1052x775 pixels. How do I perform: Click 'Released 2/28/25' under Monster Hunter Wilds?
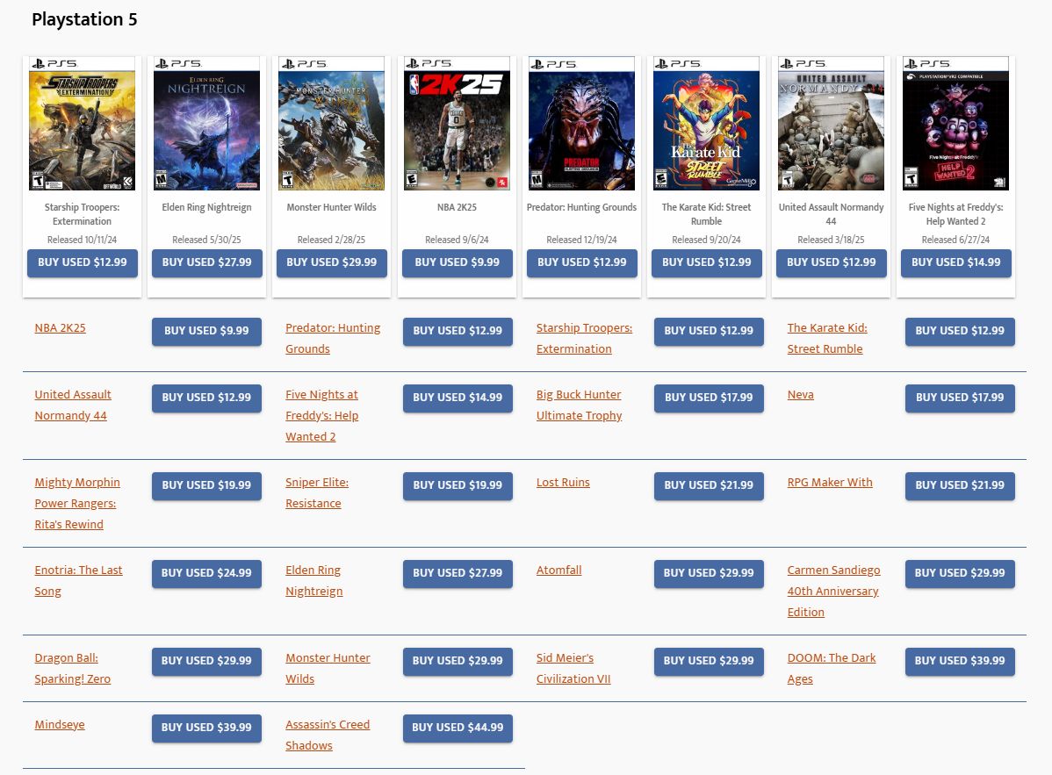point(331,240)
